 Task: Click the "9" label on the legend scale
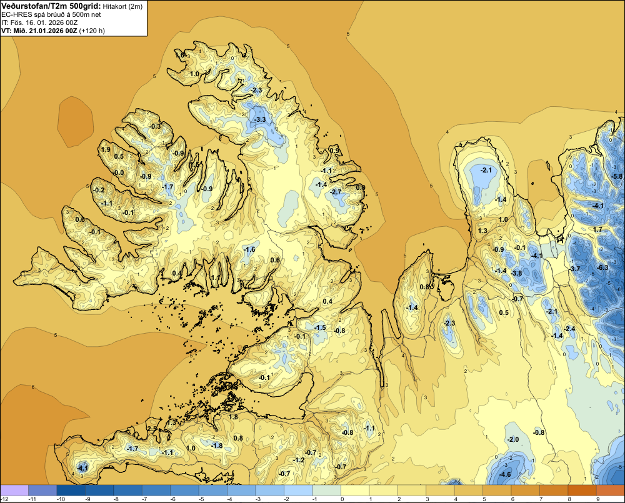tap(598, 499)
